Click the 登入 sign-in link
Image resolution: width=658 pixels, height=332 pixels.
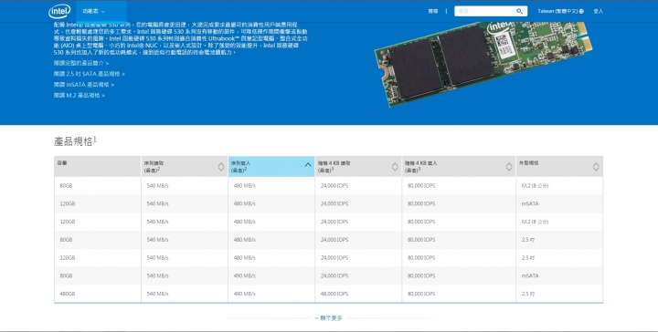point(598,11)
